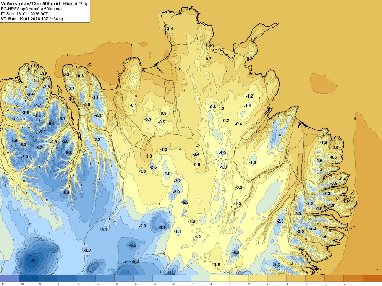
Task: Click the temperature value '-3.4'
Action: (31, 94)
